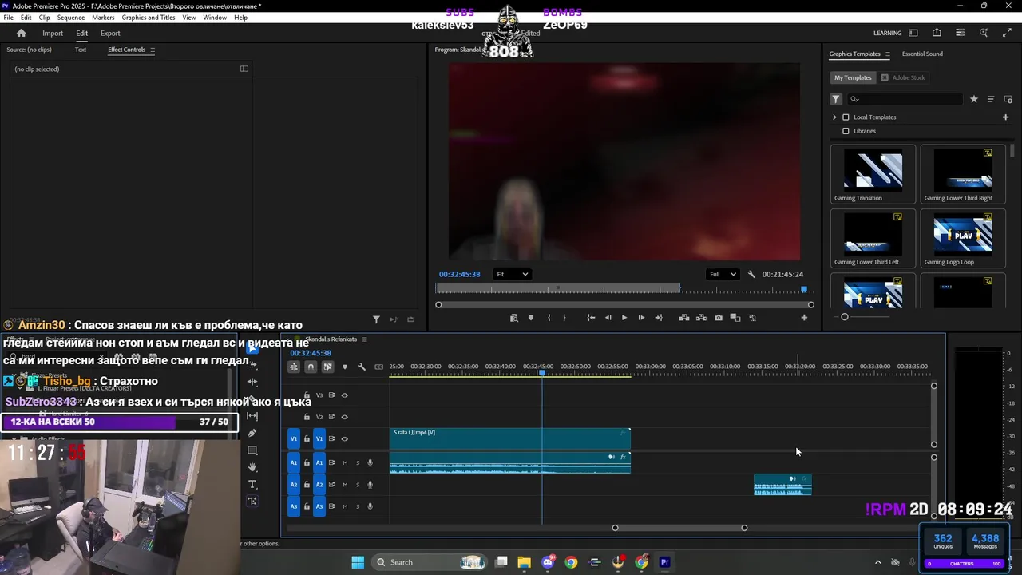Open the File menu
Image resolution: width=1022 pixels, height=575 pixels.
(8, 17)
